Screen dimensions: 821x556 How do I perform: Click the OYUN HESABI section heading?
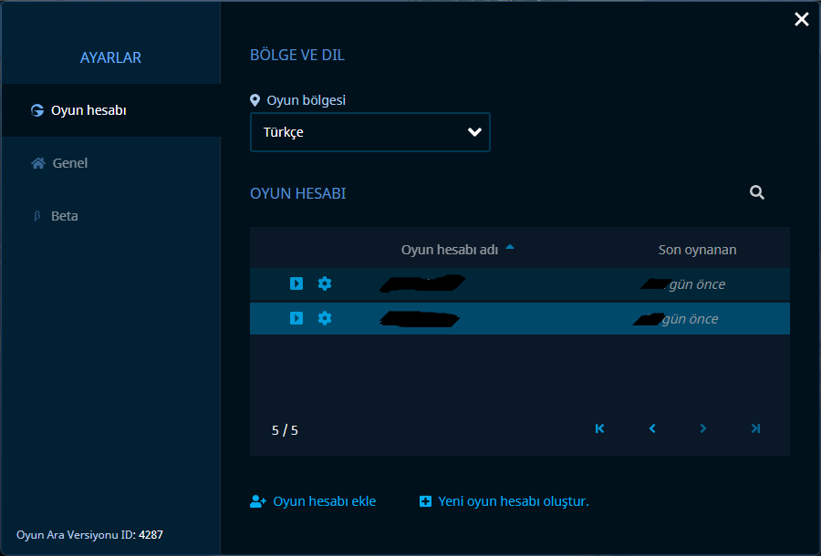point(298,193)
